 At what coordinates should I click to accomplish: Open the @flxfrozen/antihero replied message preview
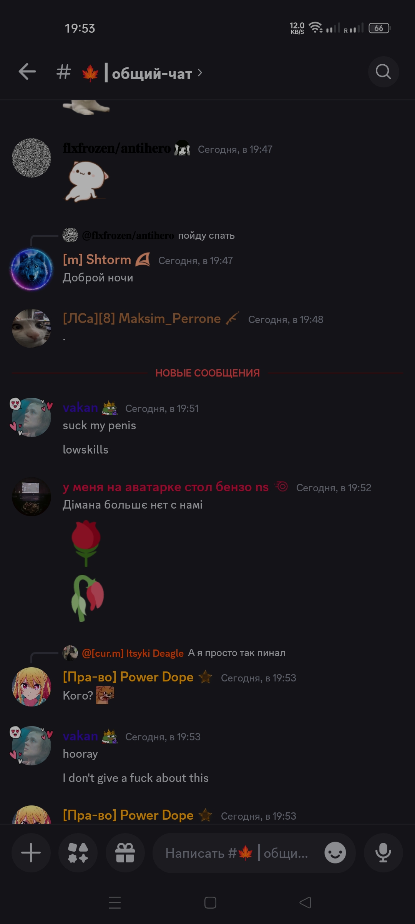(149, 235)
